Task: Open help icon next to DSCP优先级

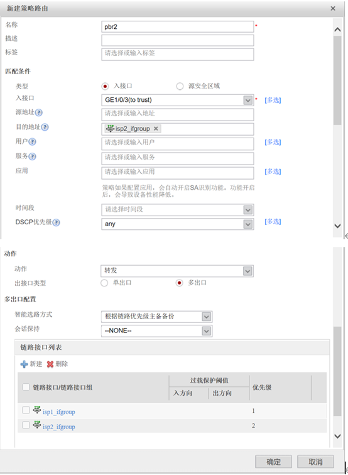Action: [56, 222]
